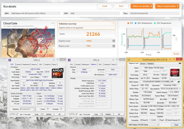The width and height of the screenshot is (184, 129).
Task: Click the AMD FX processor logo in CPU-Z
Action: pos(58,73)
